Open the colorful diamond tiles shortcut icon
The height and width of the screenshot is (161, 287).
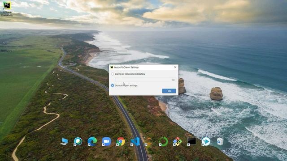(178, 141)
